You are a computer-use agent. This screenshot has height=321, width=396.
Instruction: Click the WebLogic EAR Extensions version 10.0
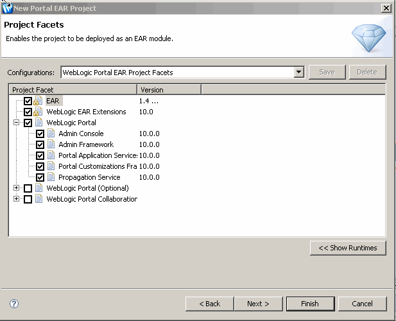click(x=146, y=112)
